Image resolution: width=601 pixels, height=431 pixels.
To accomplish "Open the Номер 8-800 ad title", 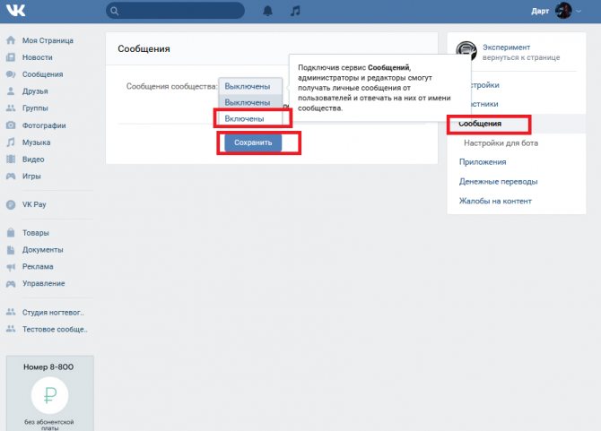I will (48, 367).
